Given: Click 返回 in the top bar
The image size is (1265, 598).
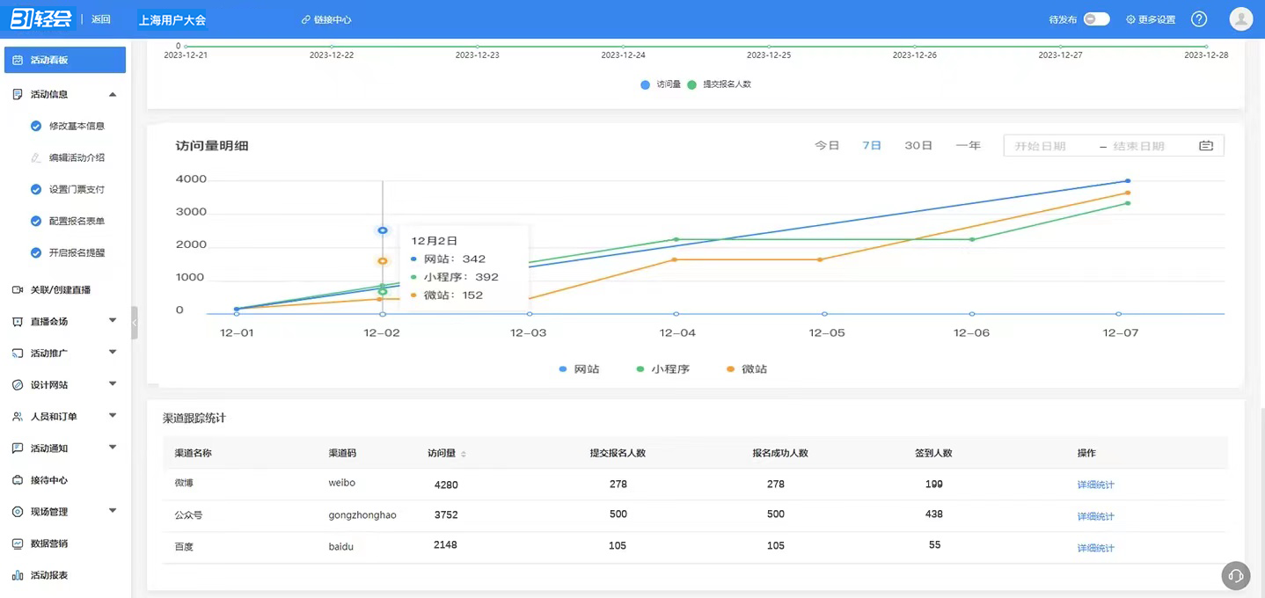Looking at the screenshot, I should pos(101,19).
